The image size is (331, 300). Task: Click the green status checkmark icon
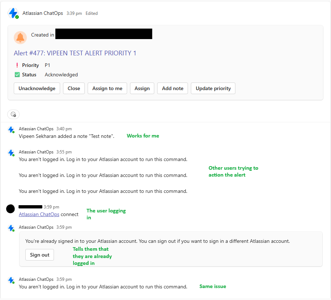click(x=17, y=75)
